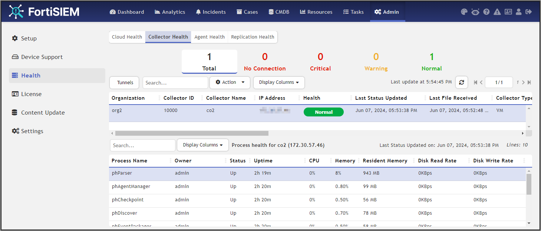Open the user profile icon

tap(518, 11)
